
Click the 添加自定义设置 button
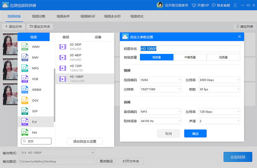85,141
